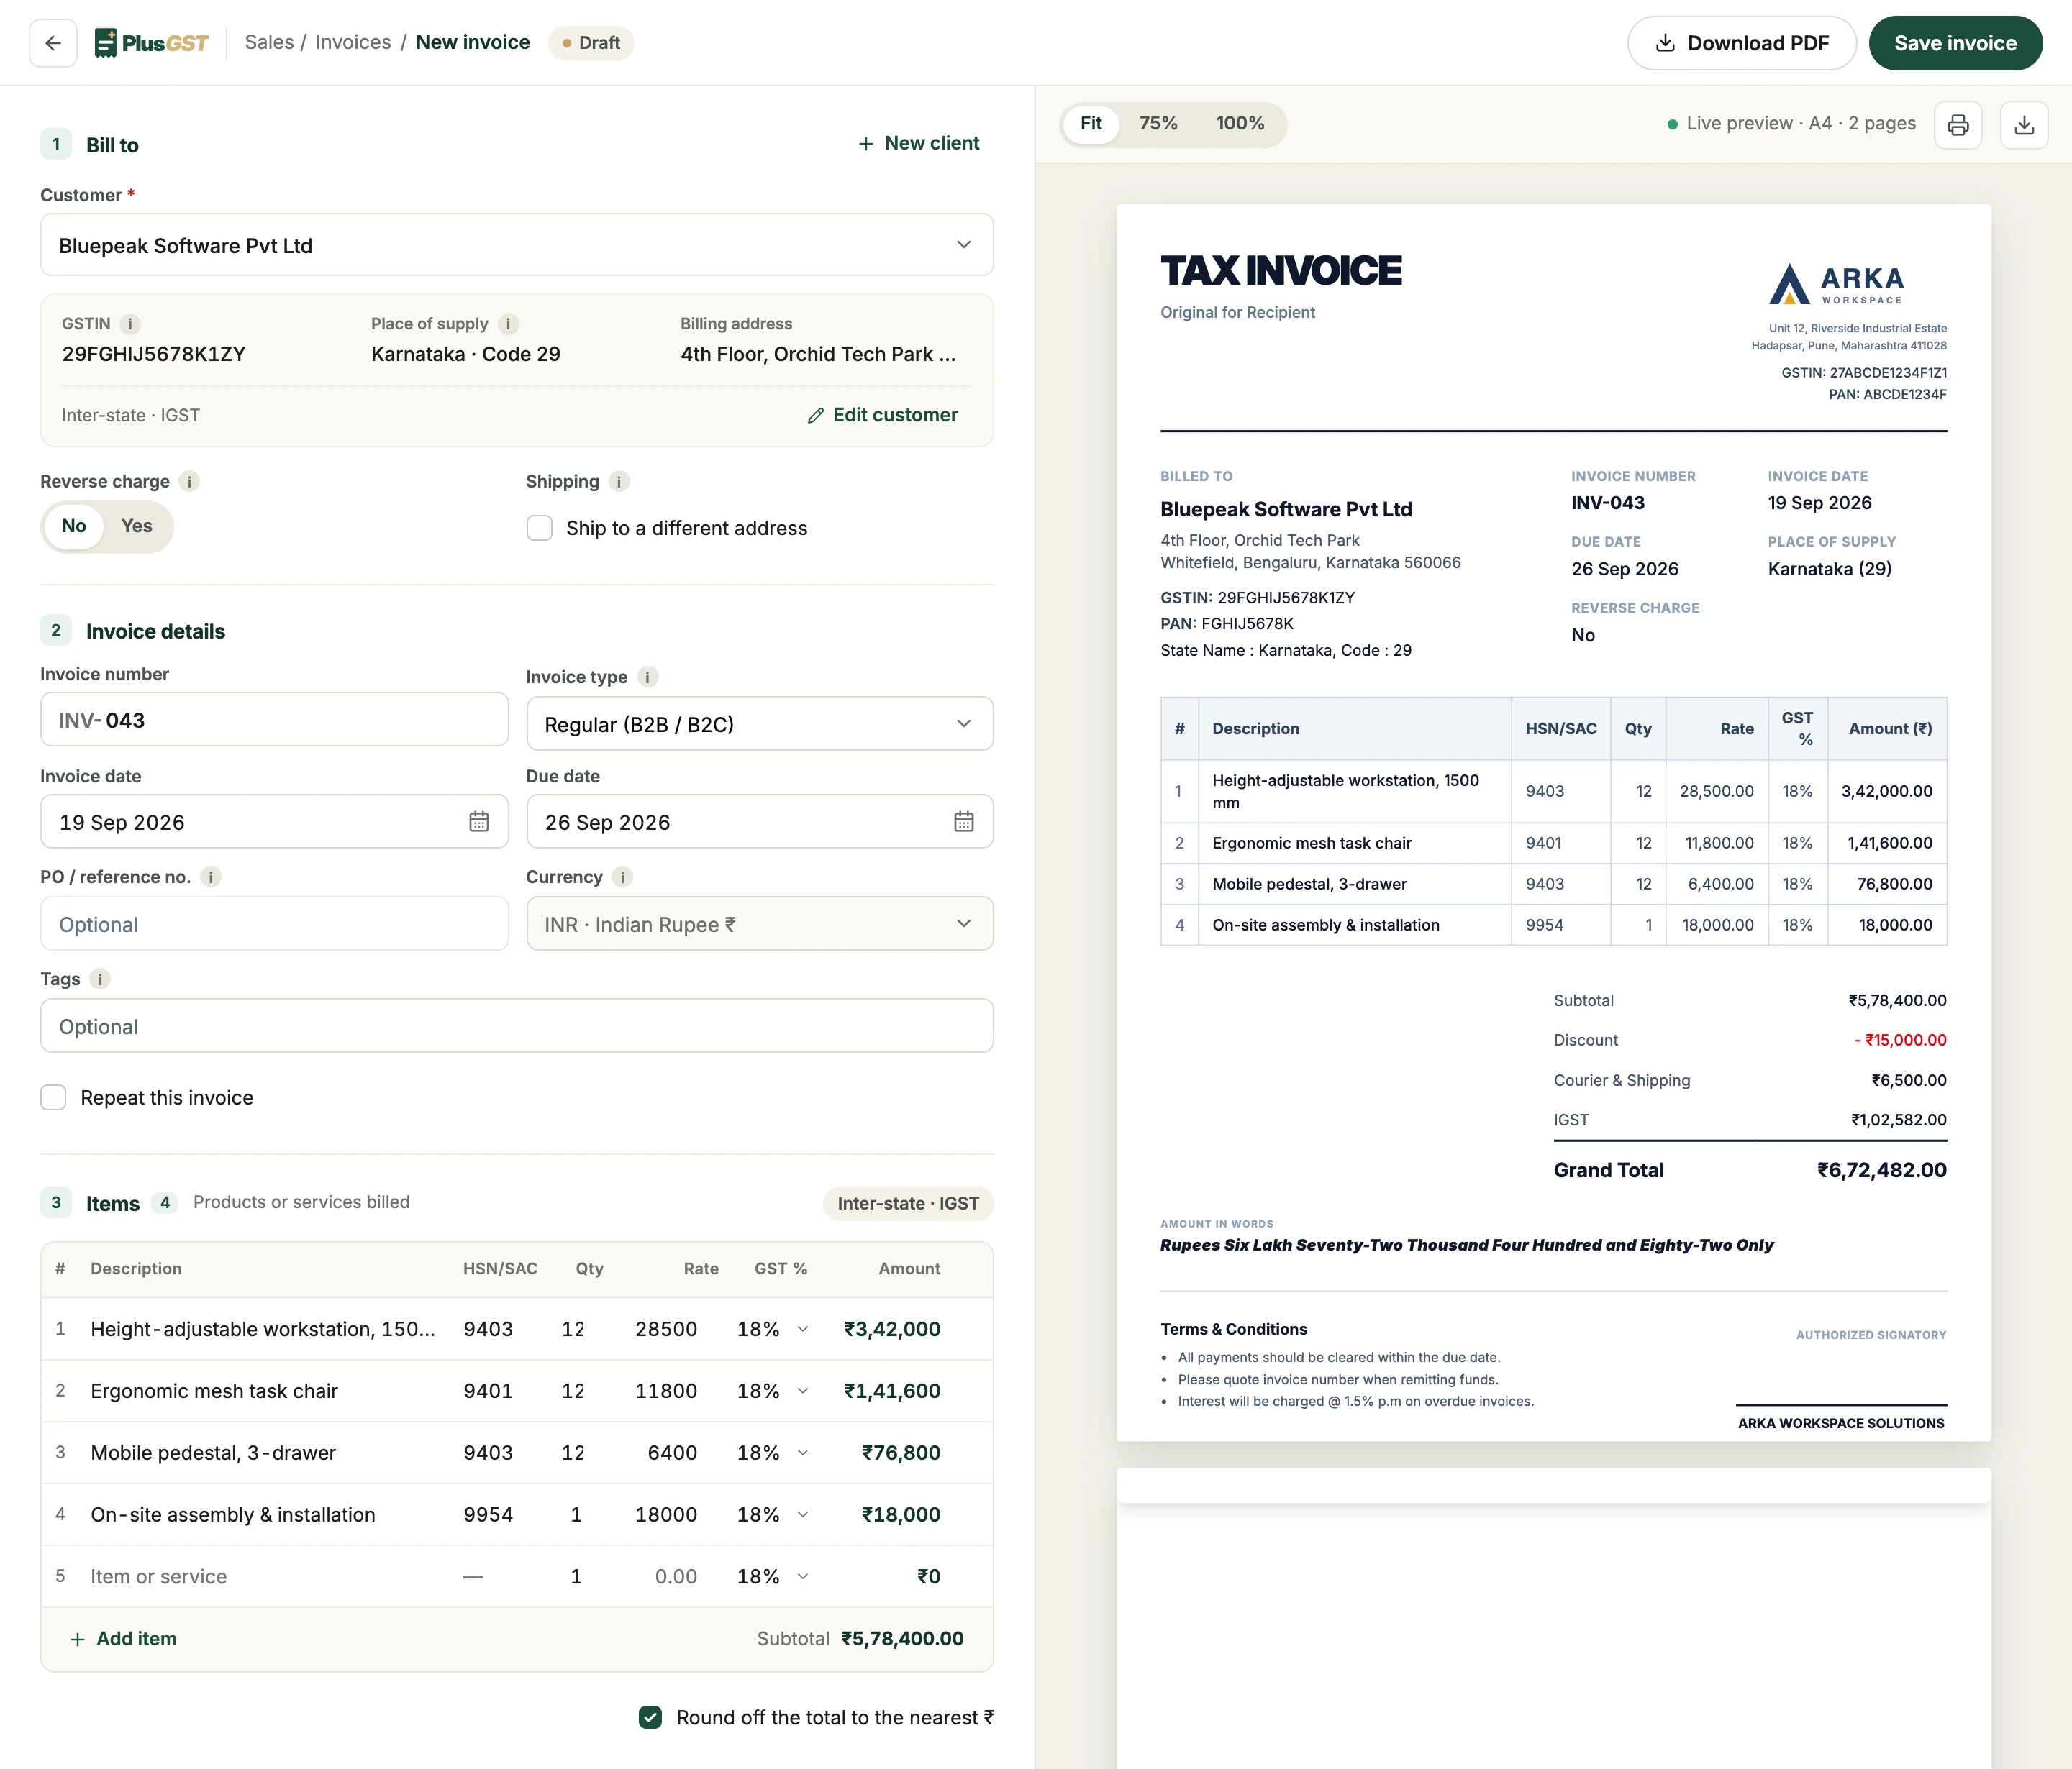Check Ship to a different address

540,528
